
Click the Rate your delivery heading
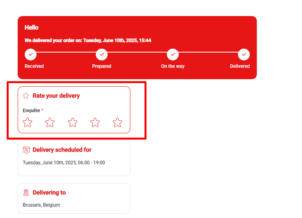point(56,96)
